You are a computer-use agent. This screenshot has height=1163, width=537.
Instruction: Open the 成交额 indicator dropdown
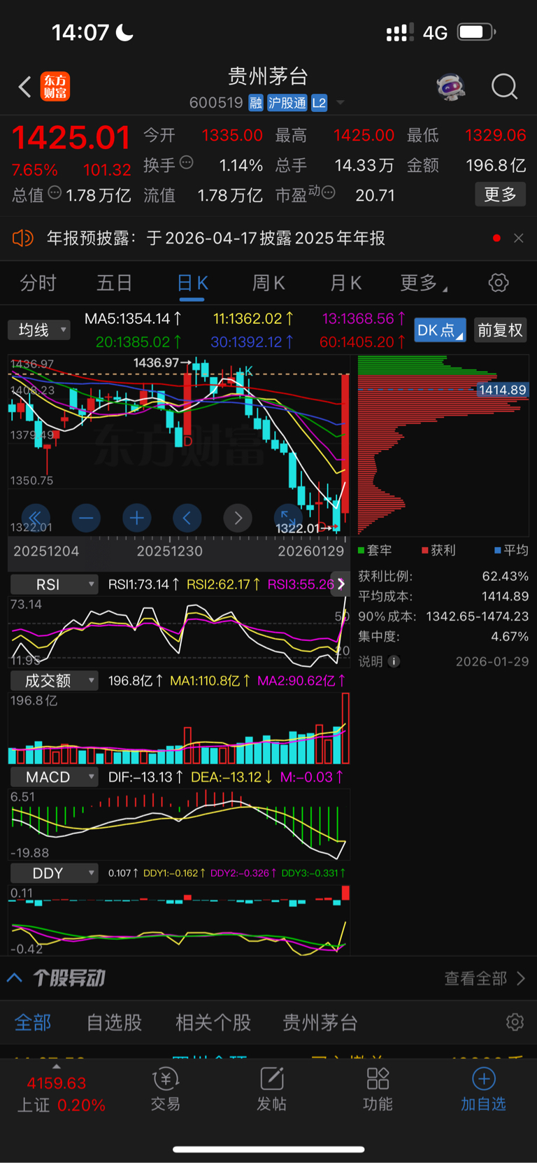54,680
